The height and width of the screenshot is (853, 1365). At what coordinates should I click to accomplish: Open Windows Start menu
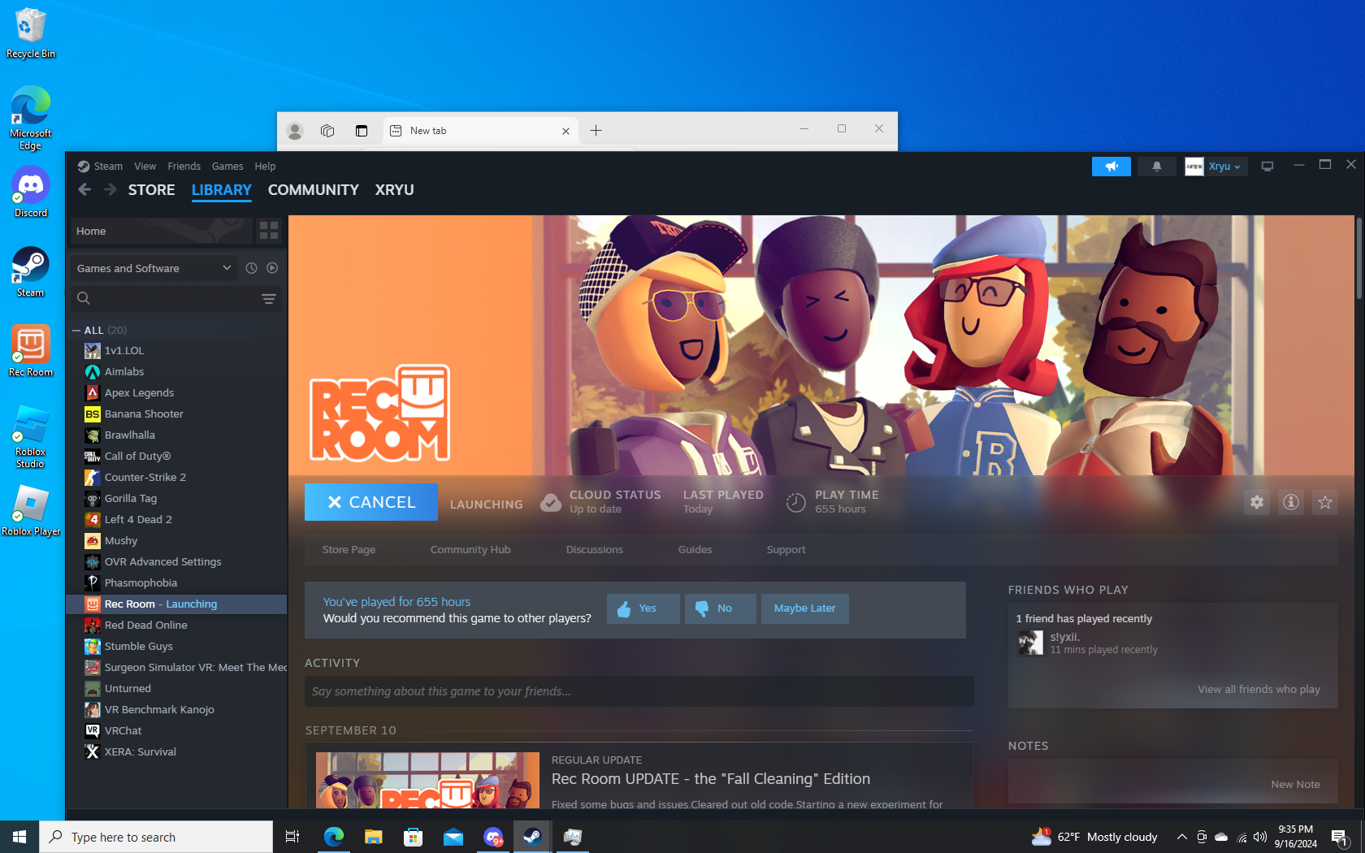point(19,837)
